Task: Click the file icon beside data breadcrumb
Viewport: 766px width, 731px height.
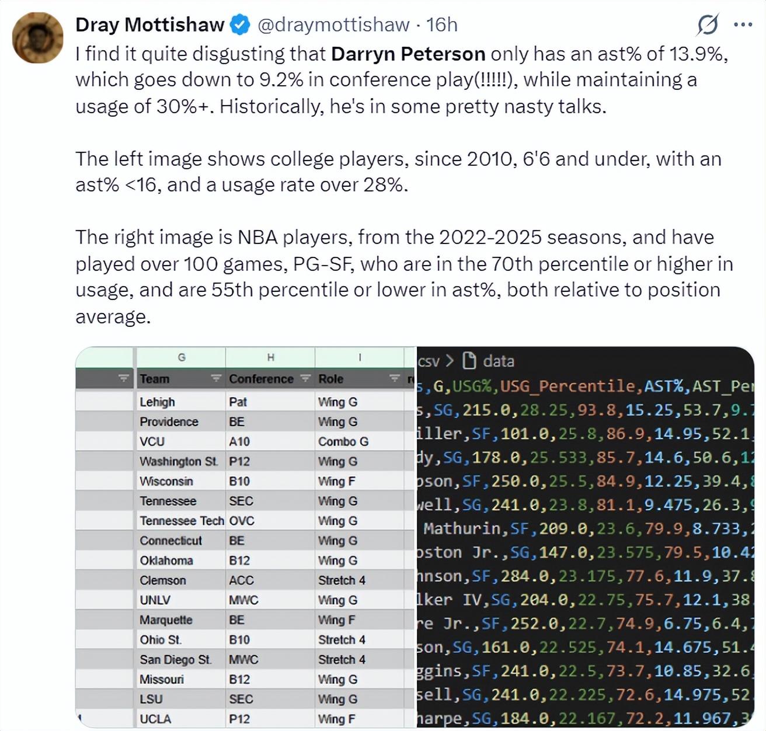Action: click(468, 361)
